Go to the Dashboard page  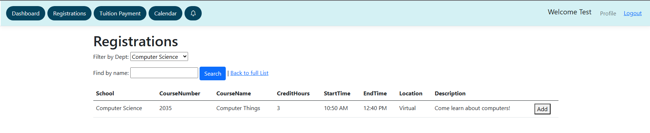[25, 13]
